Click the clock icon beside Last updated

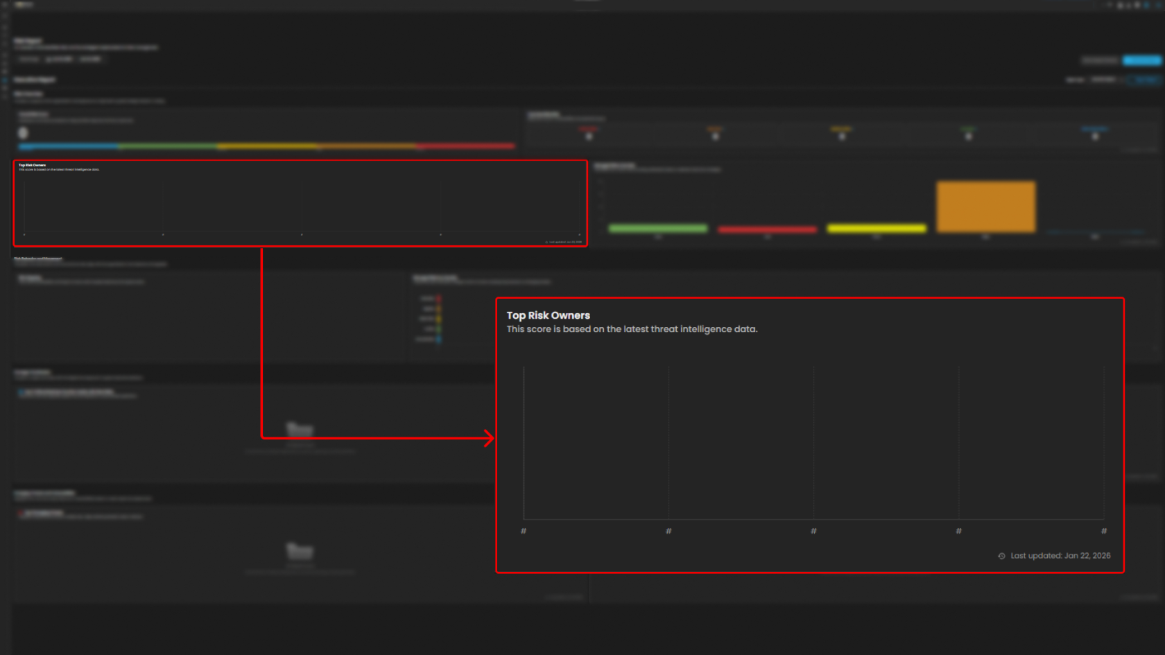coord(1001,556)
